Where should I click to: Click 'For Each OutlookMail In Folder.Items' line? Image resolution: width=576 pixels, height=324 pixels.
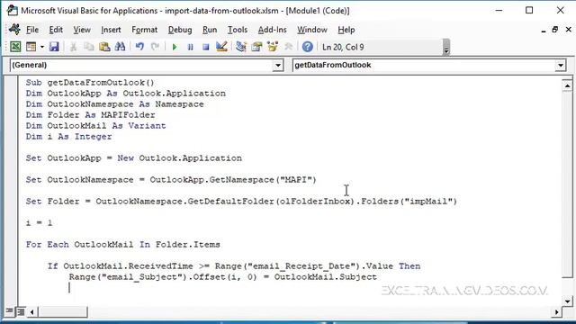click(x=123, y=245)
